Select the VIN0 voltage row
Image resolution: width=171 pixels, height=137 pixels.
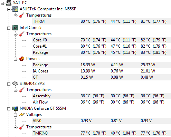click(x=102, y=121)
